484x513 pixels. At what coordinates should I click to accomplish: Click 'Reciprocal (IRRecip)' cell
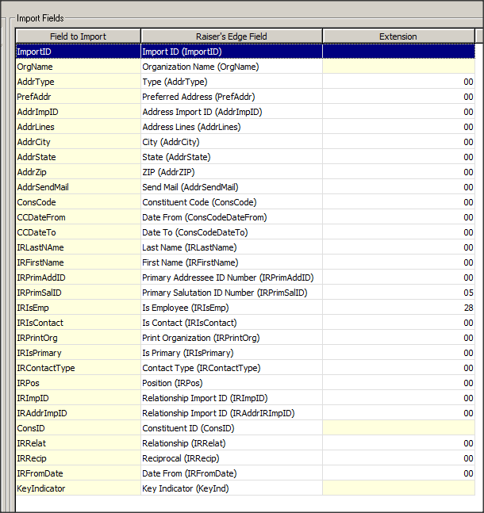(232, 458)
